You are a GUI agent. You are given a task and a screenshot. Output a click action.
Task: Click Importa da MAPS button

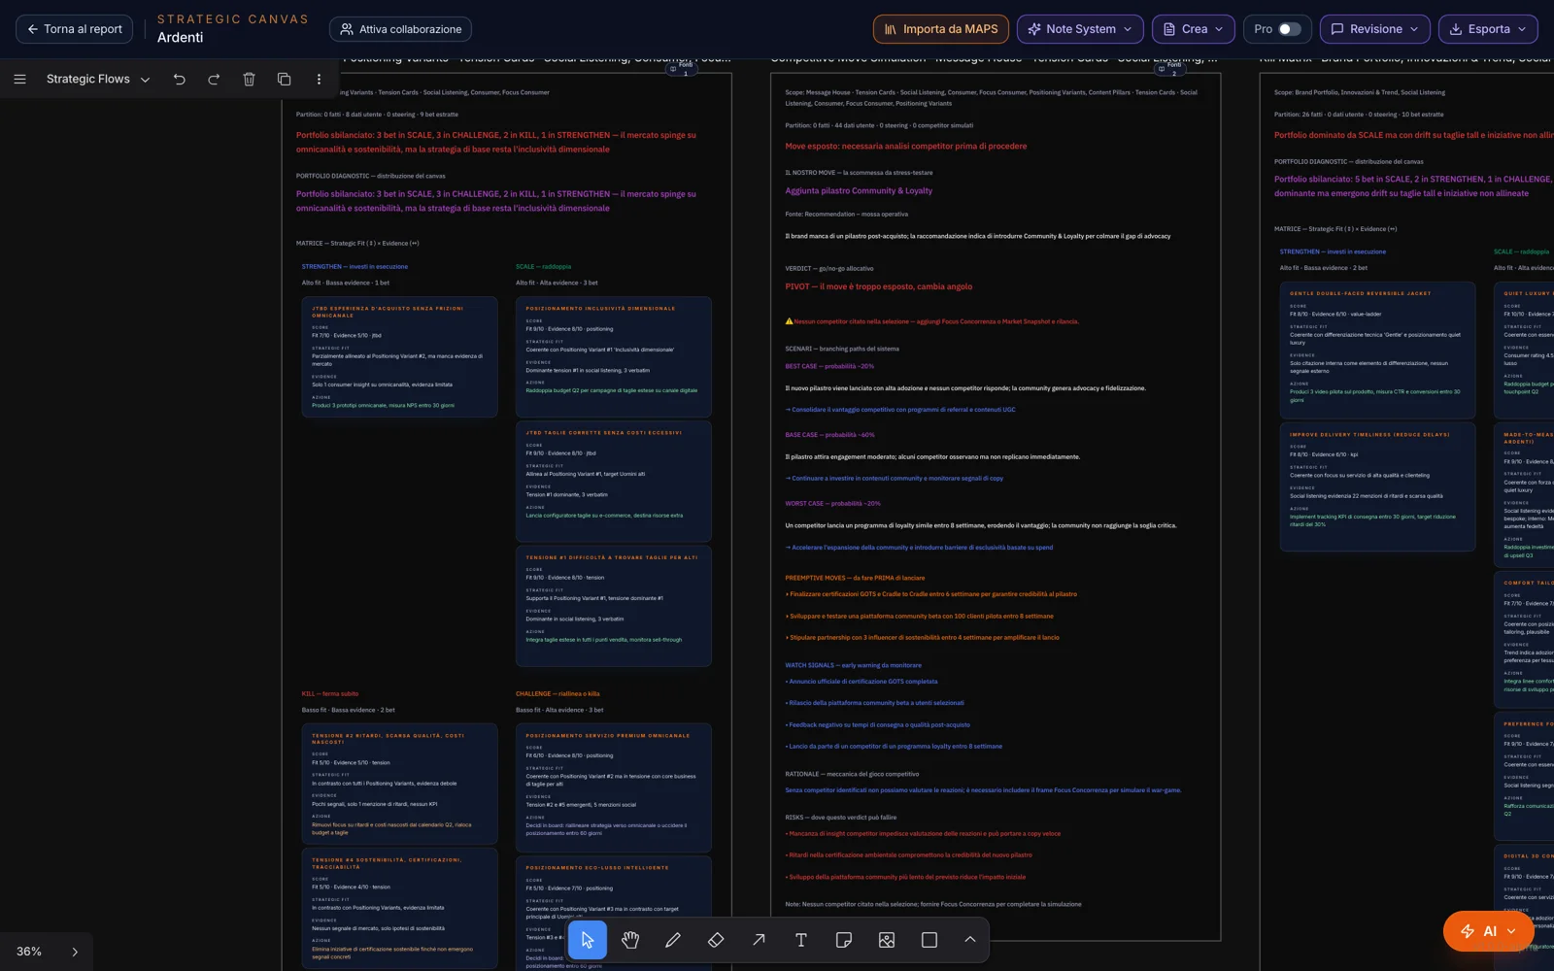(941, 29)
